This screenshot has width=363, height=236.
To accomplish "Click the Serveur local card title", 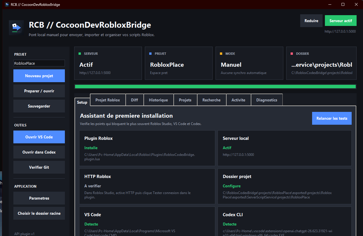I will coord(236,138).
